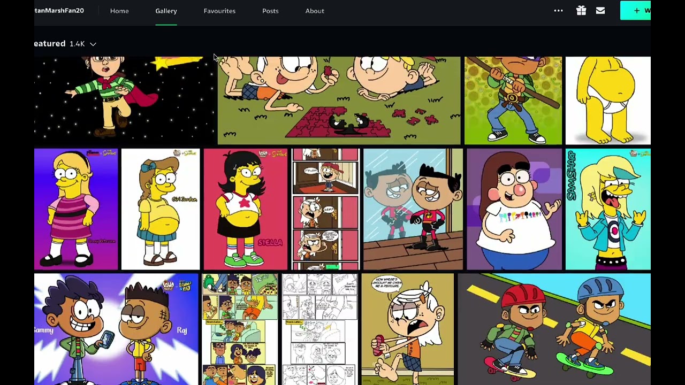Open the white-haired boy holding foot artwork
Screen dimensions: 685x385
tap(408, 329)
